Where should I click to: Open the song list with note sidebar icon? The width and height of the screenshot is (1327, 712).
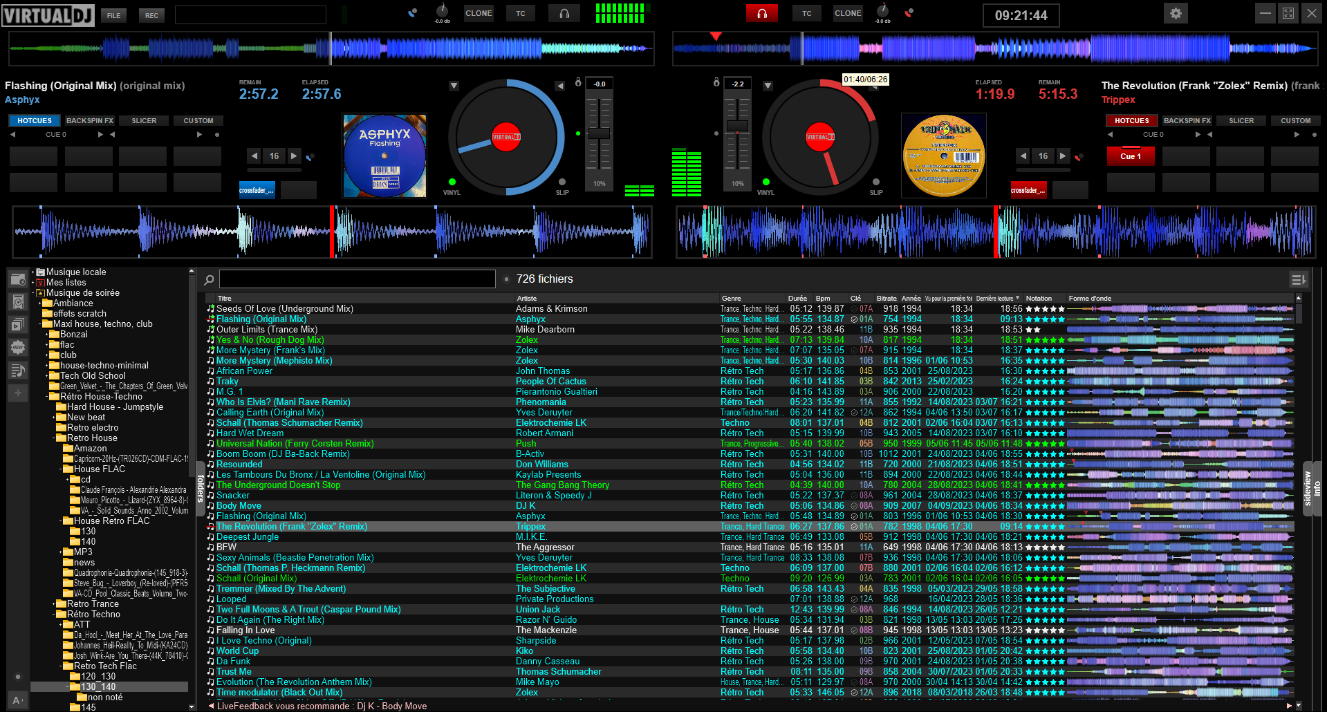coord(18,371)
